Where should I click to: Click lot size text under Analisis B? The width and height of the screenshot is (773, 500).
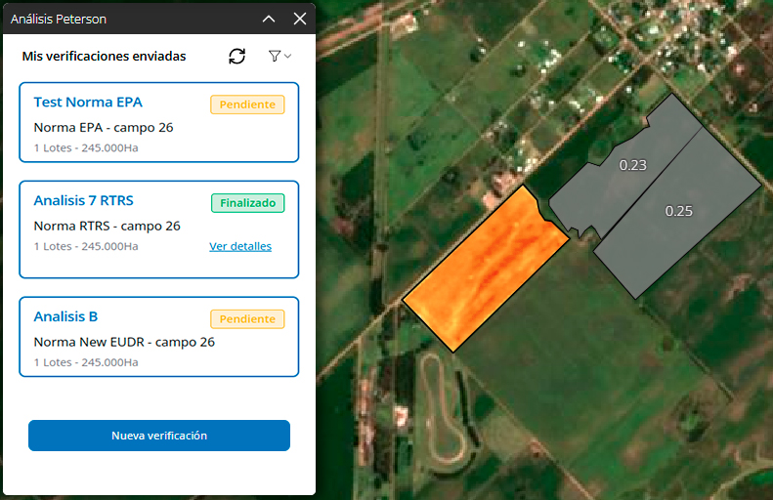pyautogui.click(x=86, y=362)
